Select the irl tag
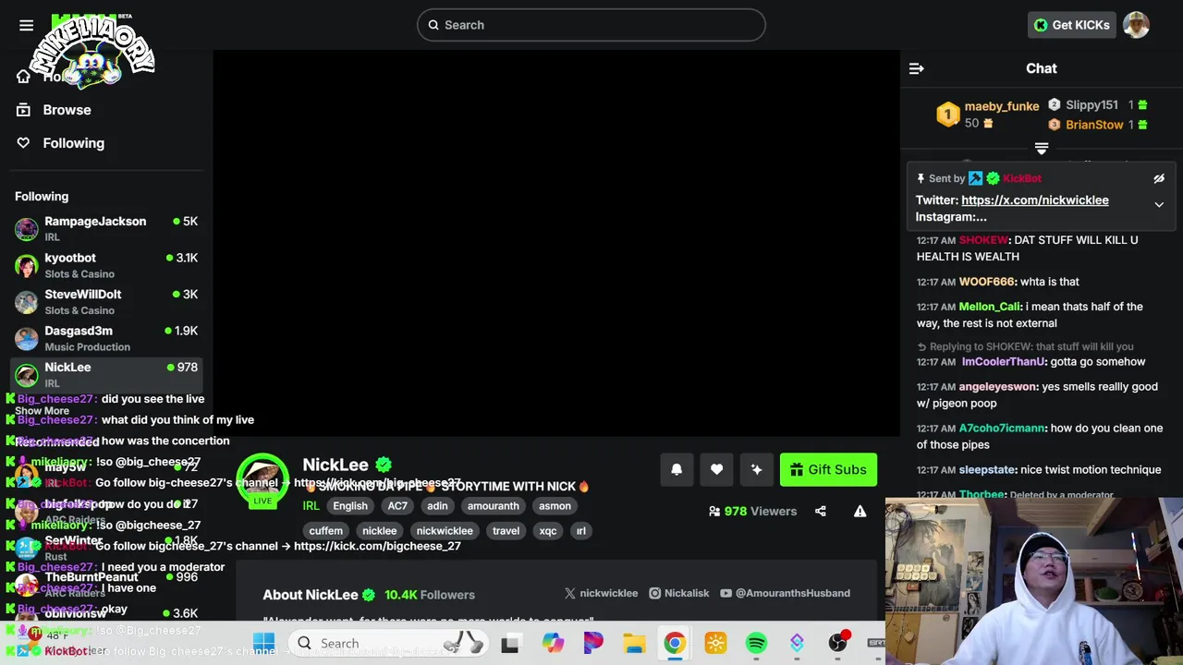Image resolution: width=1183 pixels, height=665 pixels. pos(580,530)
